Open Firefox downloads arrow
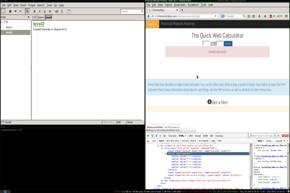Image resolution: width=290 pixels, height=193 pixels. click(259, 16)
